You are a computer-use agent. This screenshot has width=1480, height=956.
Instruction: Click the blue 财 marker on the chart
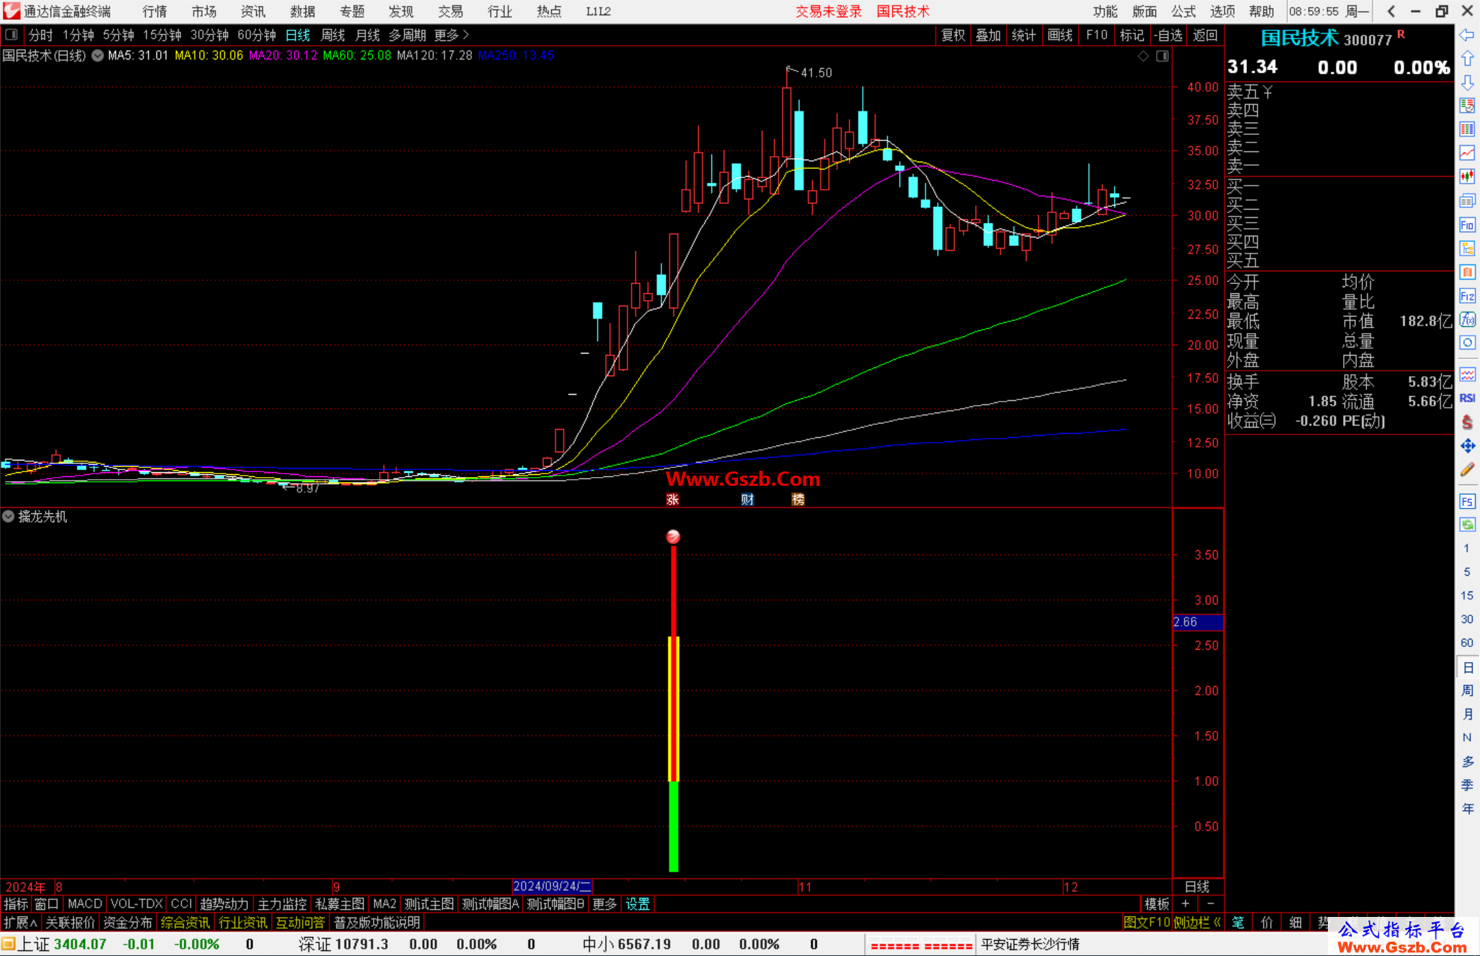pos(748,500)
